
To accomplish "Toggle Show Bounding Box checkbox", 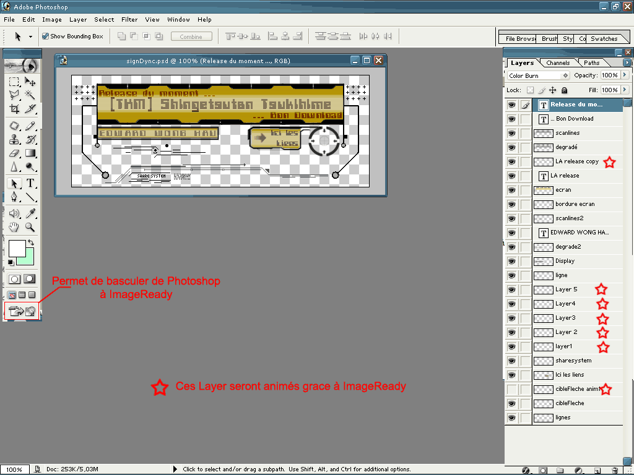I will coord(46,36).
